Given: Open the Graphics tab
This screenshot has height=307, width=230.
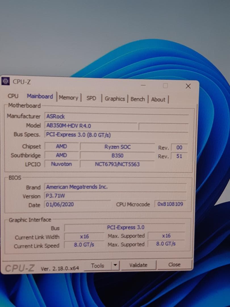Looking at the screenshot, I should coord(115,99).
